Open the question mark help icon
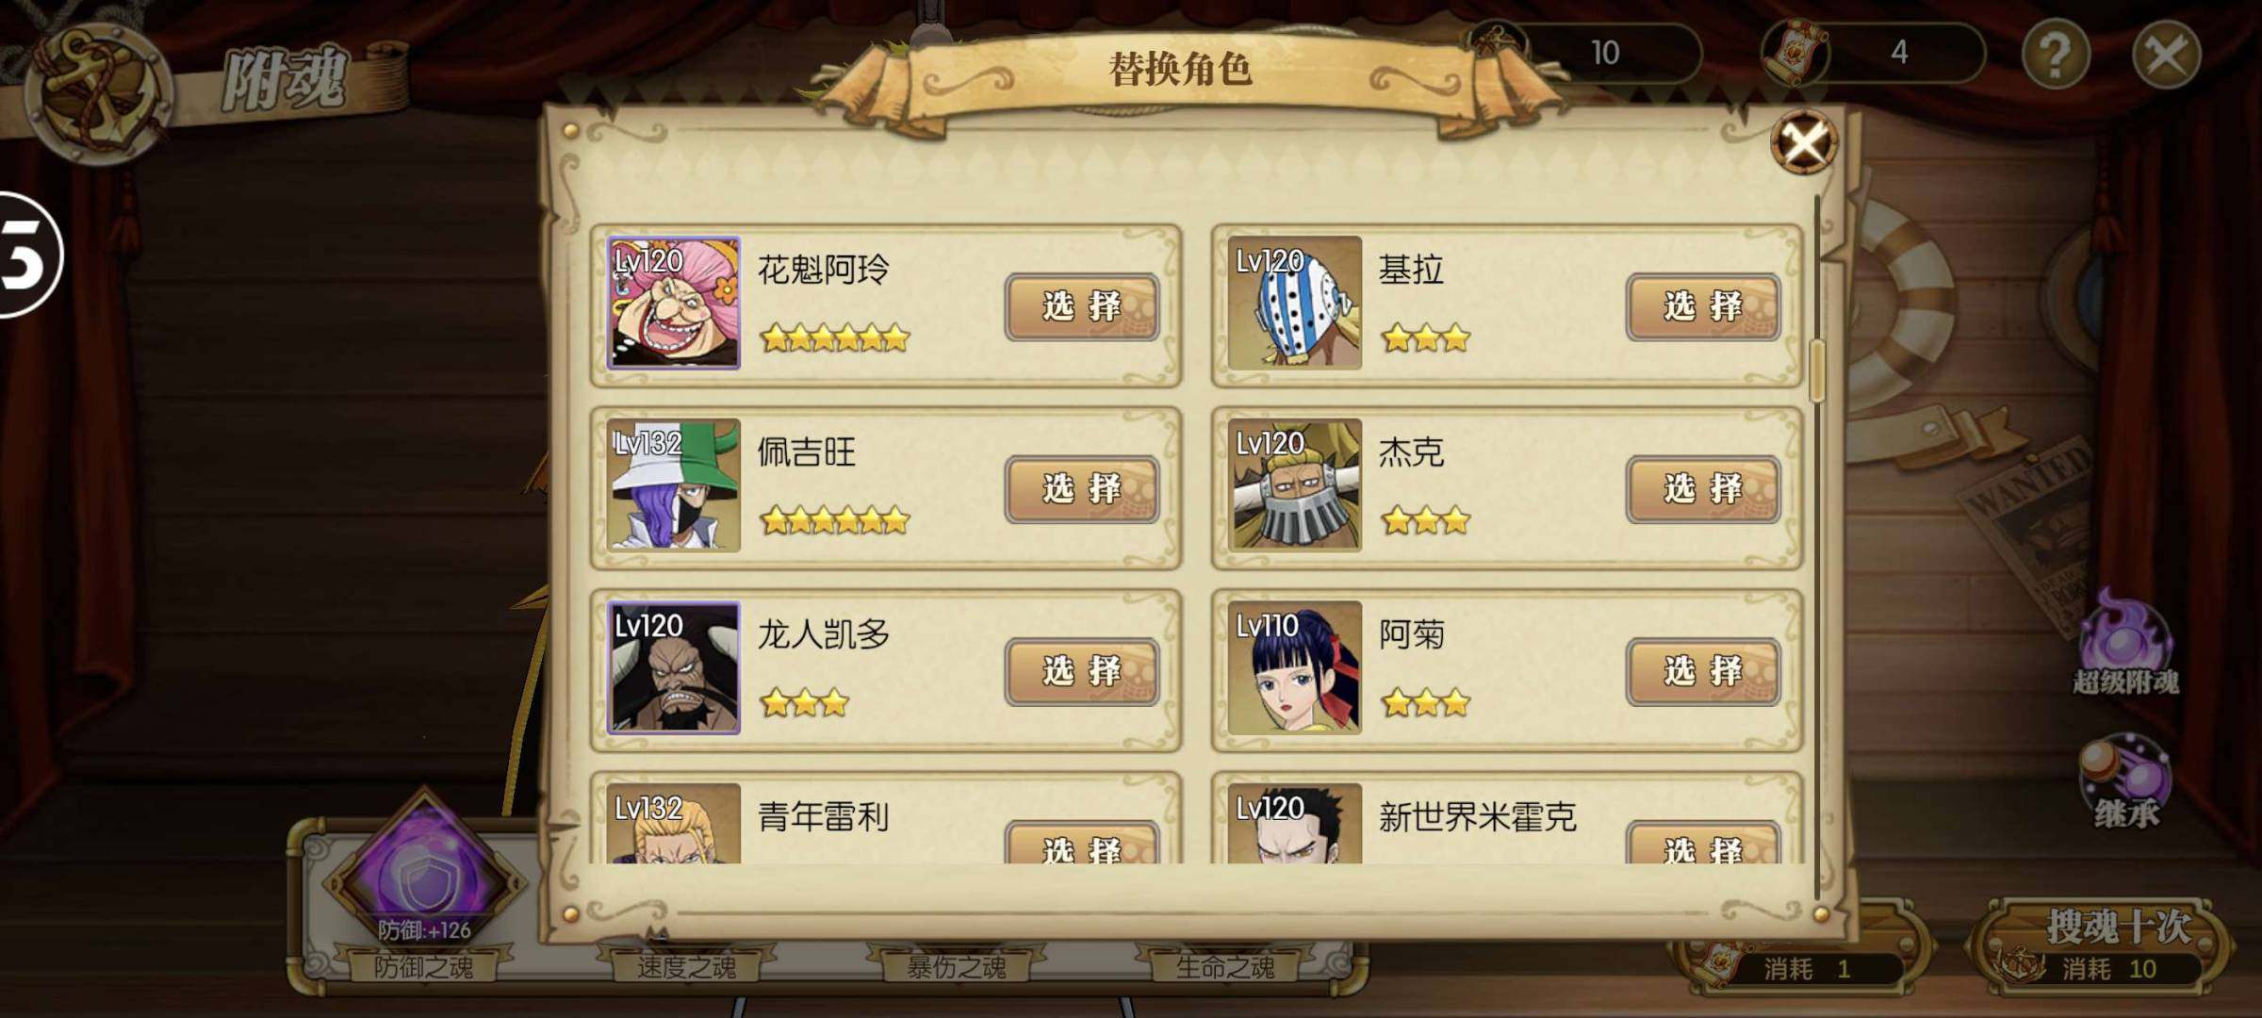The image size is (2262, 1018). 2055,55
